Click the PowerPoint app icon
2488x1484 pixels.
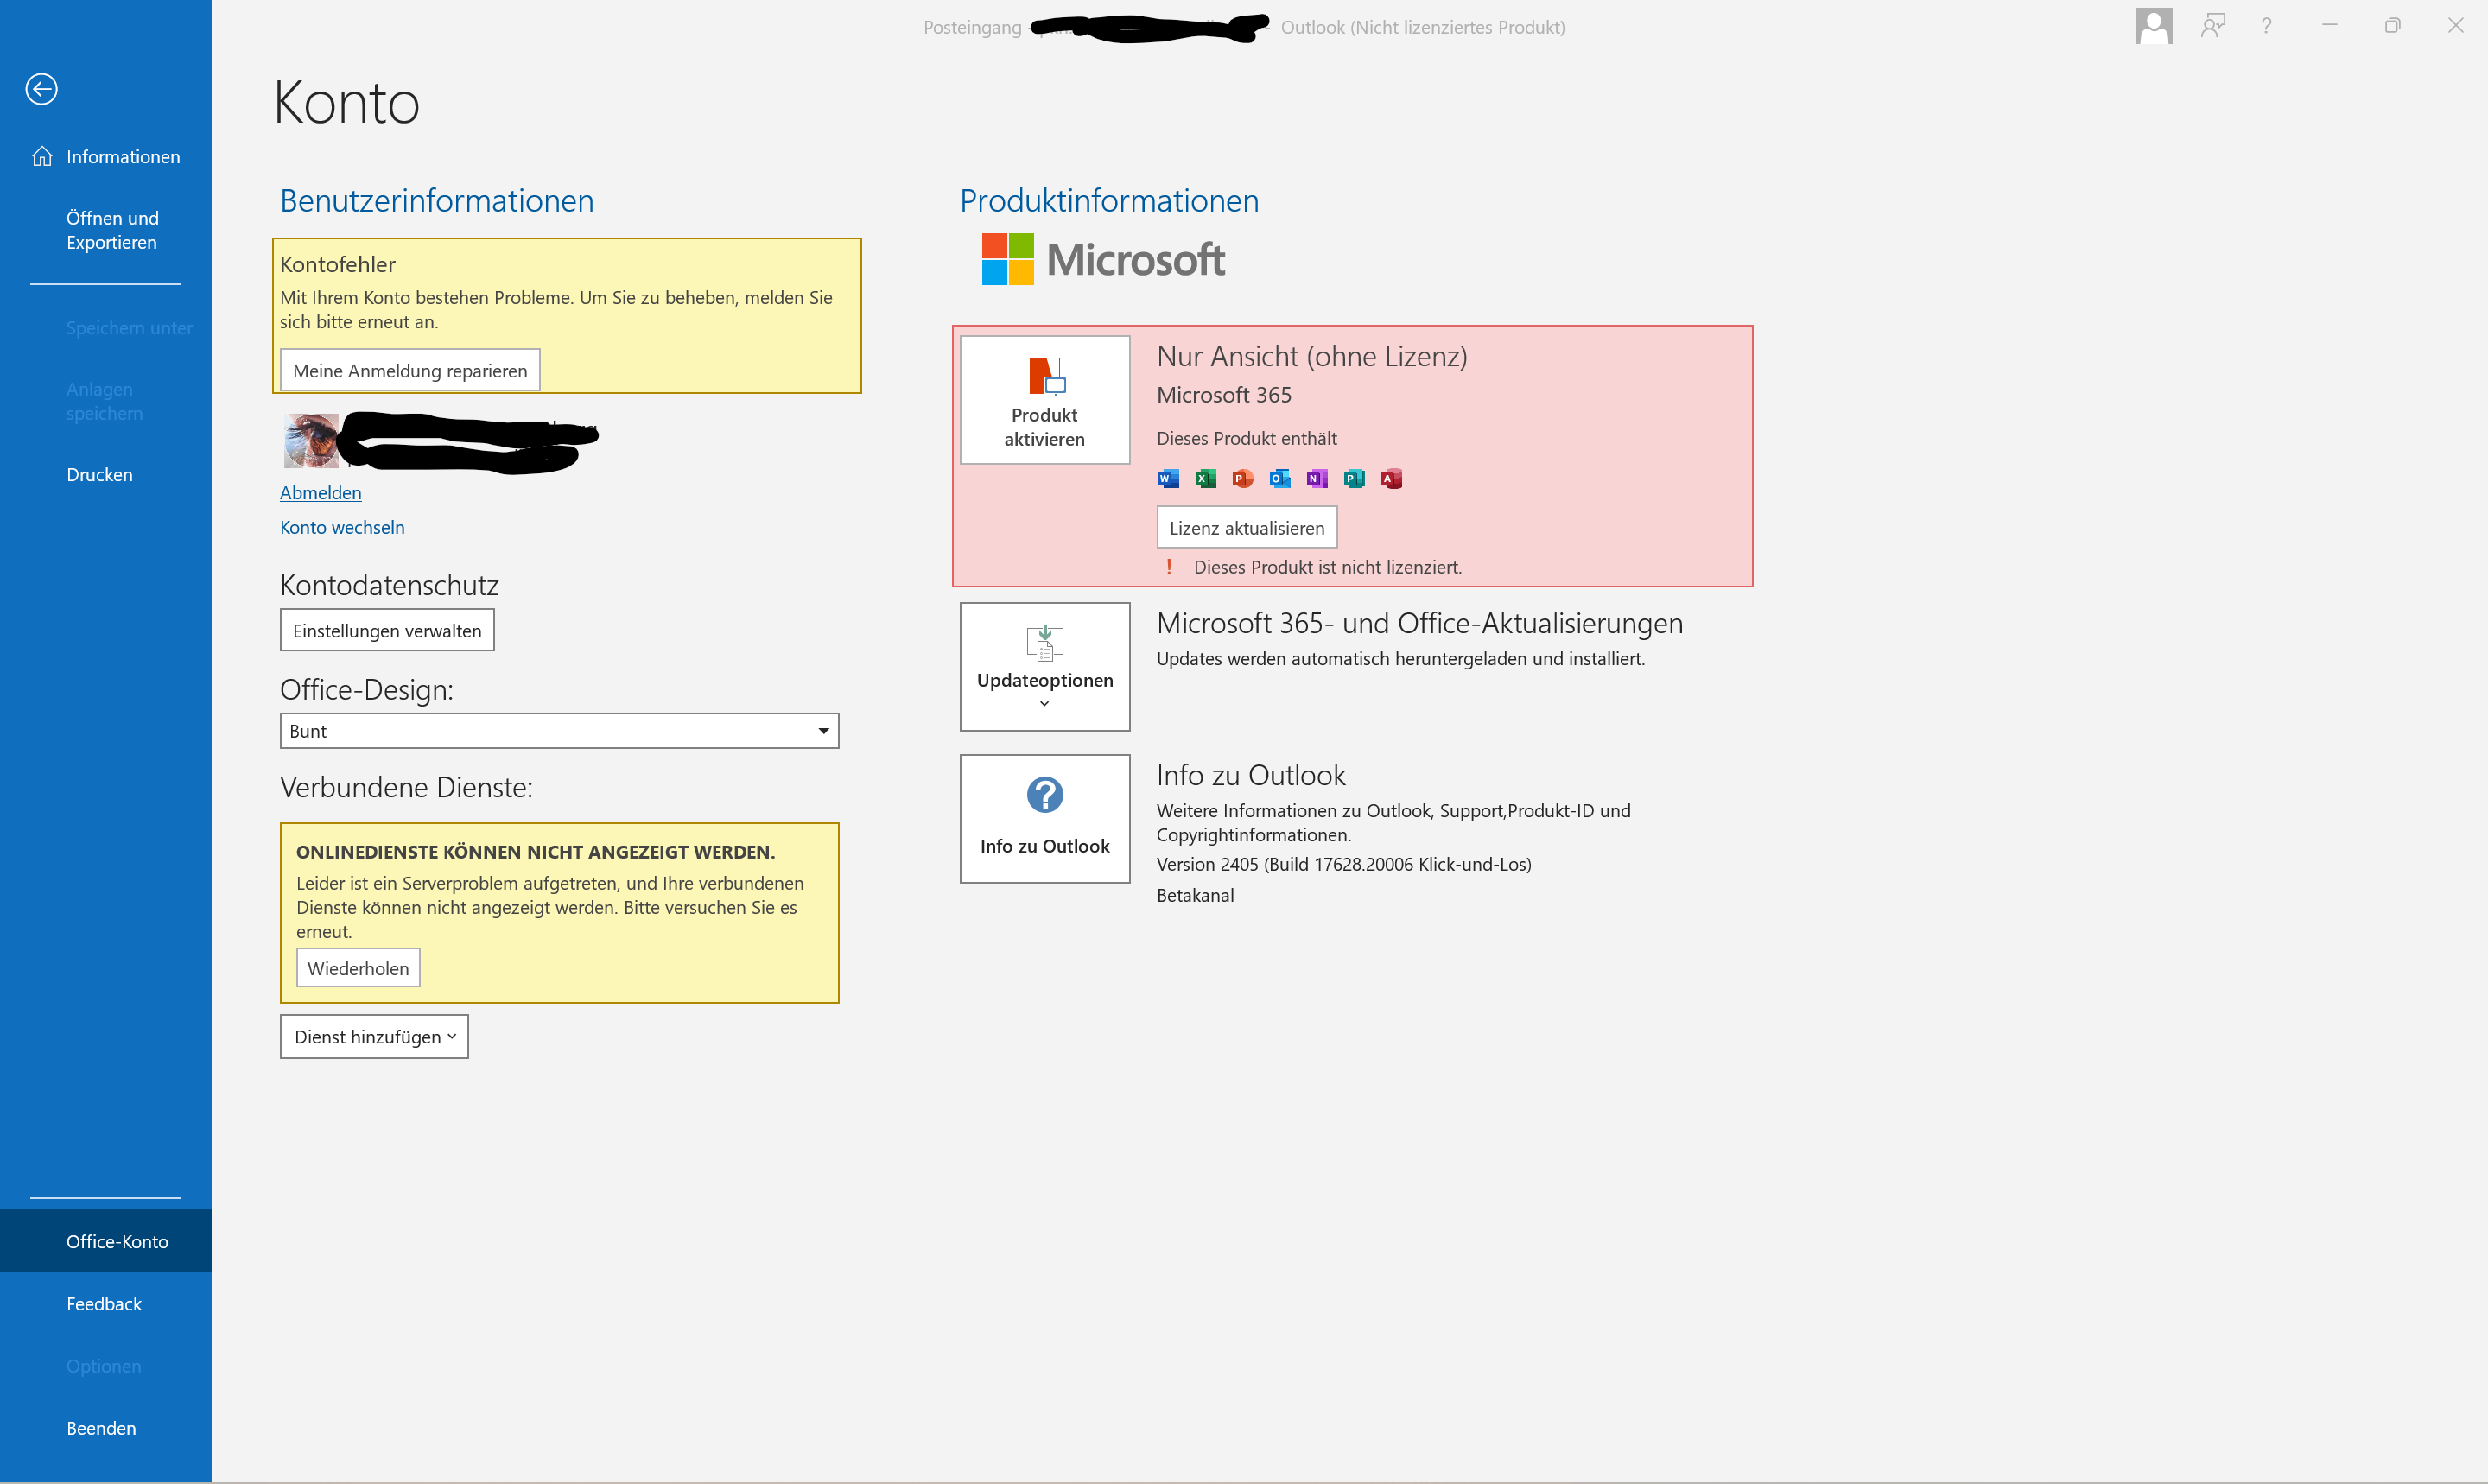[1242, 479]
